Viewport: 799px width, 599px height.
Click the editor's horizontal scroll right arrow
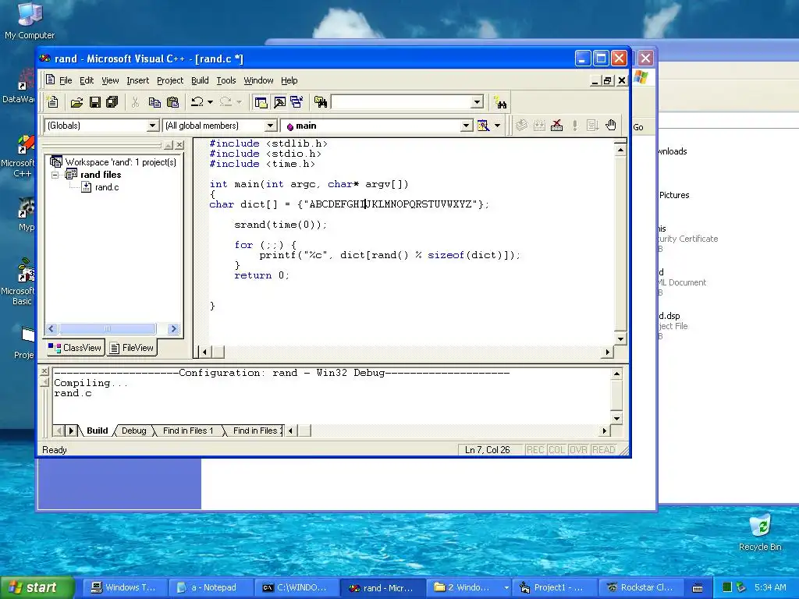(607, 352)
